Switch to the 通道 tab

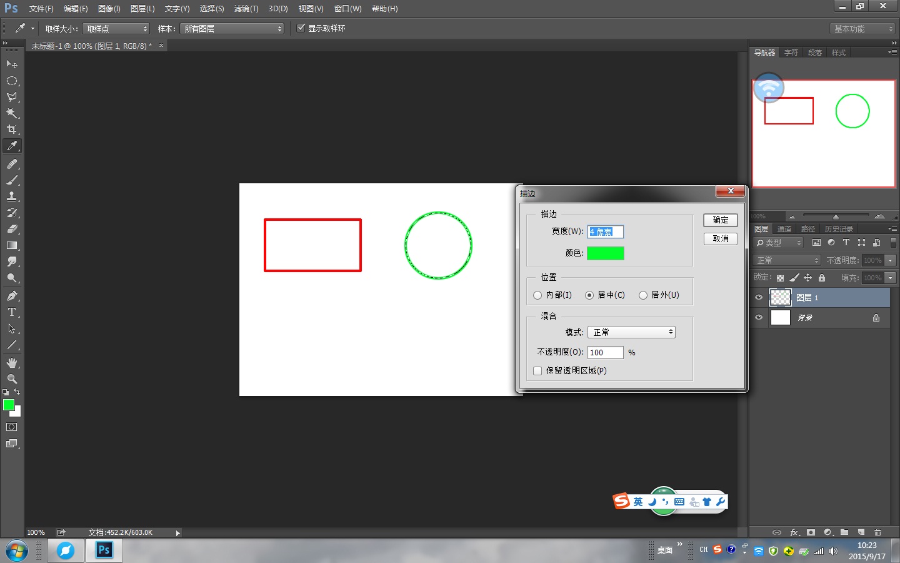click(x=784, y=229)
